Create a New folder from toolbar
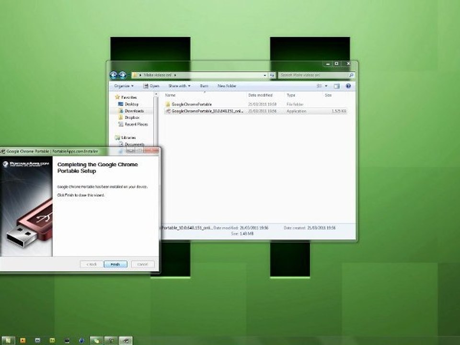460x345 pixels. click(227, 86)
